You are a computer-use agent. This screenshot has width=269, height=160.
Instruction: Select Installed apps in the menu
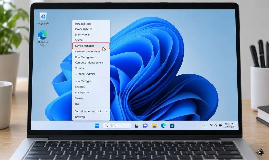(91, 24)
